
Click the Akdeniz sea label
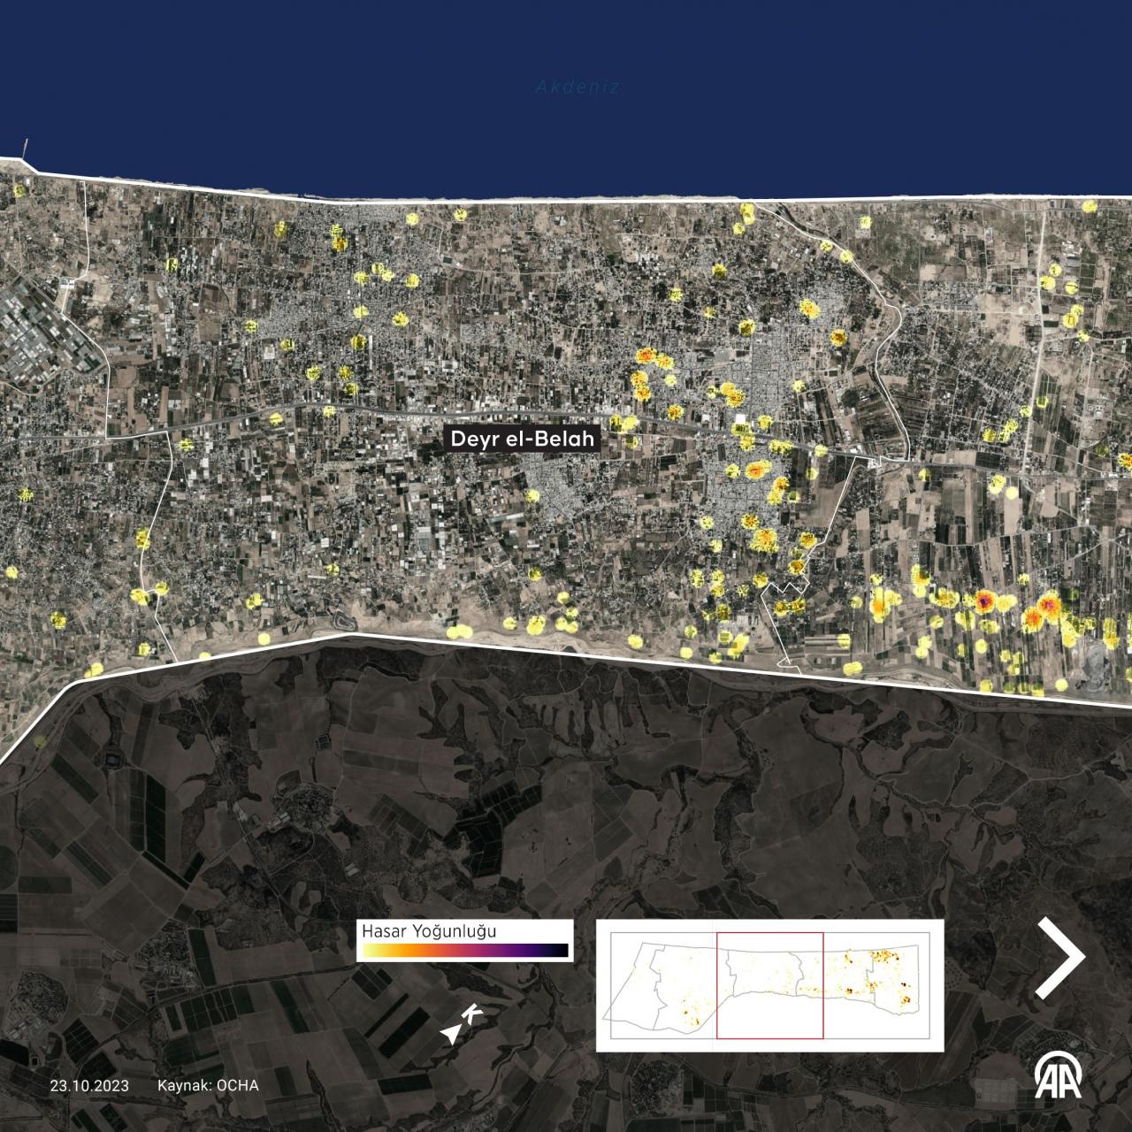[577, 87]
